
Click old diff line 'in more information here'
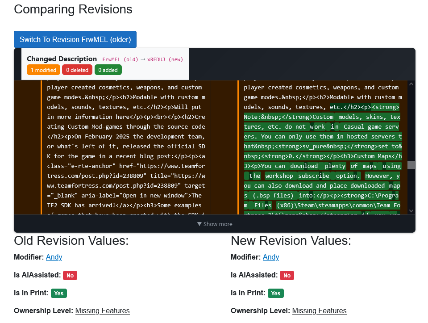[x=126, y=117]
